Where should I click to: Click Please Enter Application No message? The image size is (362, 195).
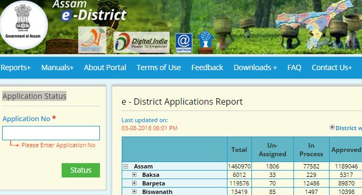click(x=58, y=145)
